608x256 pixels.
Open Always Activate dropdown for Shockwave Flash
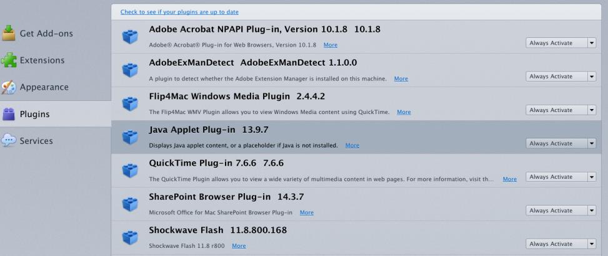[x=561, y=244]
